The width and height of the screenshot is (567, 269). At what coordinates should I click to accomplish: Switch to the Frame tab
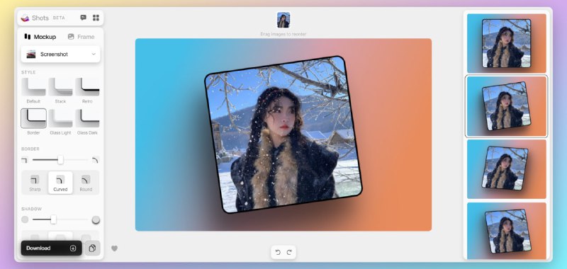[x=81, y=37]
